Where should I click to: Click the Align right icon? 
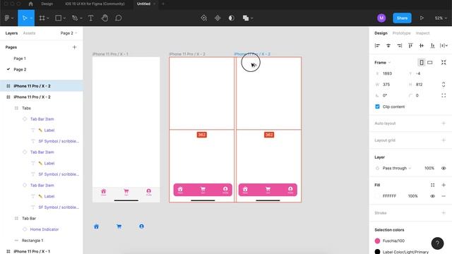[399, 45]
